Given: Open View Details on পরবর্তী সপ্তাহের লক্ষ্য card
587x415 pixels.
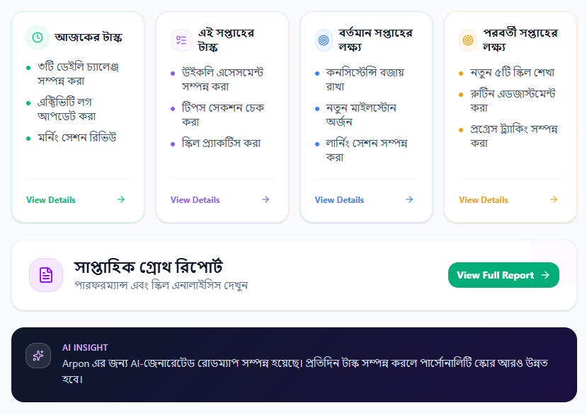Looking at the screenshot, I should 482,200.
